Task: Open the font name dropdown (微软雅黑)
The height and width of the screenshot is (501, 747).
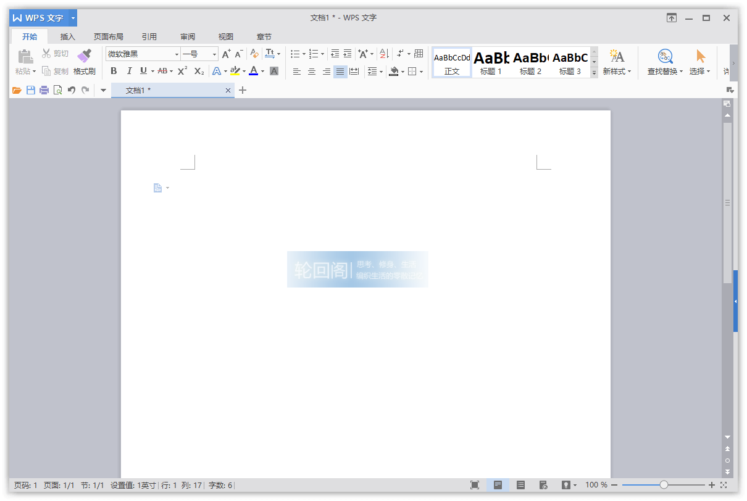Action: 177,54
